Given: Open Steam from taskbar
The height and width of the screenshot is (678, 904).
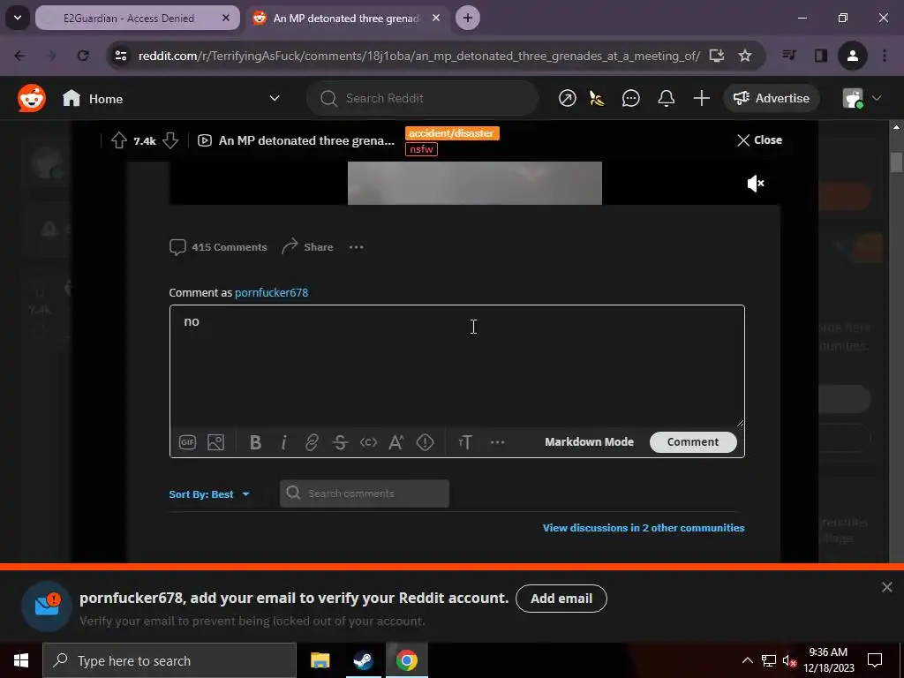Looking at the screenshot, I should tap(363, 660).
